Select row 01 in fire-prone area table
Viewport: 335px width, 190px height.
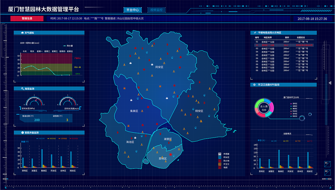click(284, 42)
